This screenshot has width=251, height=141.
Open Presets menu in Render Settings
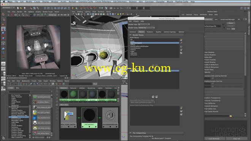click(136, 21)
